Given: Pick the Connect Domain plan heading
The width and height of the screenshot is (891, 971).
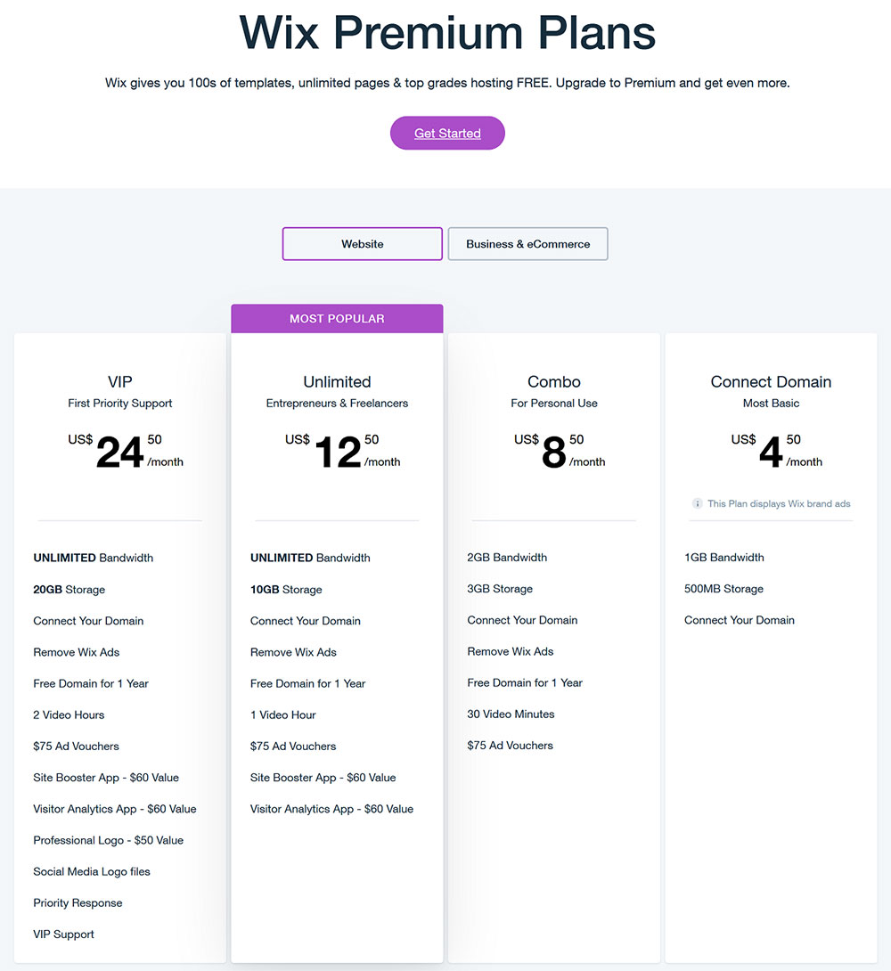Looking at the screenshot, I should pos(771,382).
